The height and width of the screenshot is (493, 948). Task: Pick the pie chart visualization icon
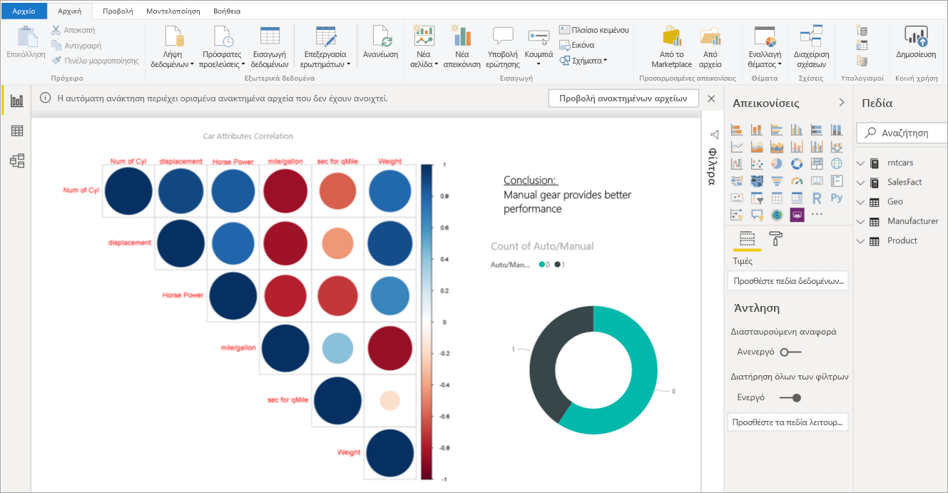coord(777,163)
